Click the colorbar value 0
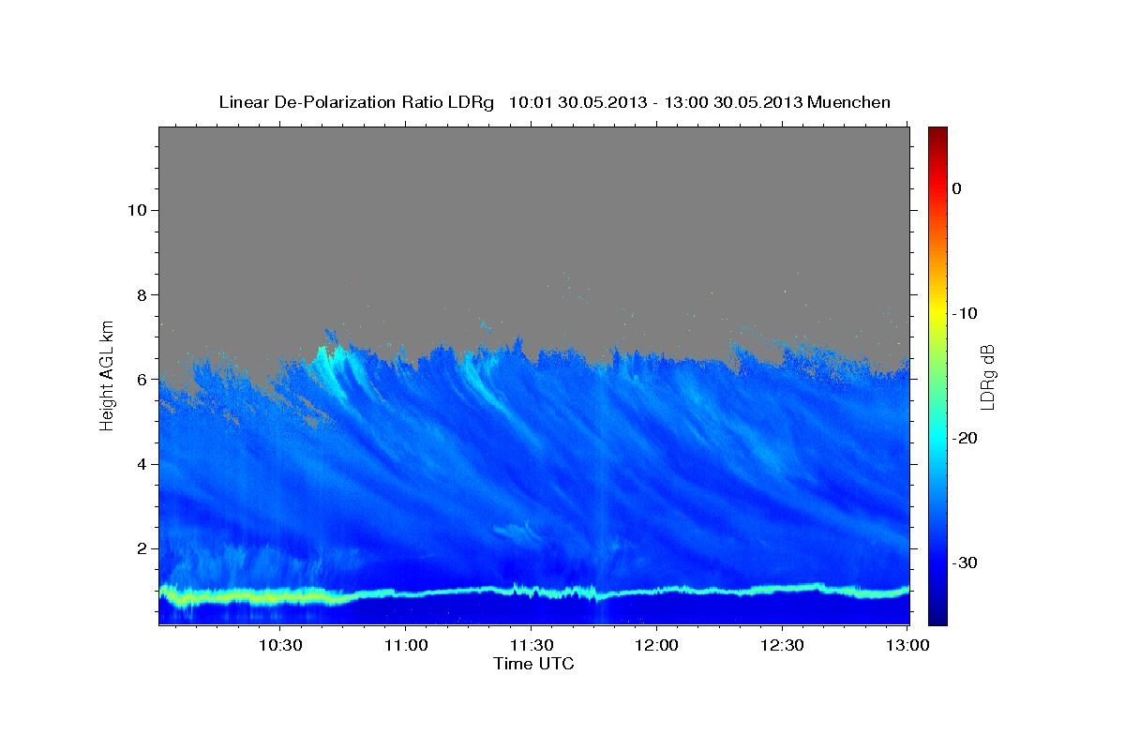Image resolution: width=1125 pixels, height=750 pixels. (x=956, y=188)
